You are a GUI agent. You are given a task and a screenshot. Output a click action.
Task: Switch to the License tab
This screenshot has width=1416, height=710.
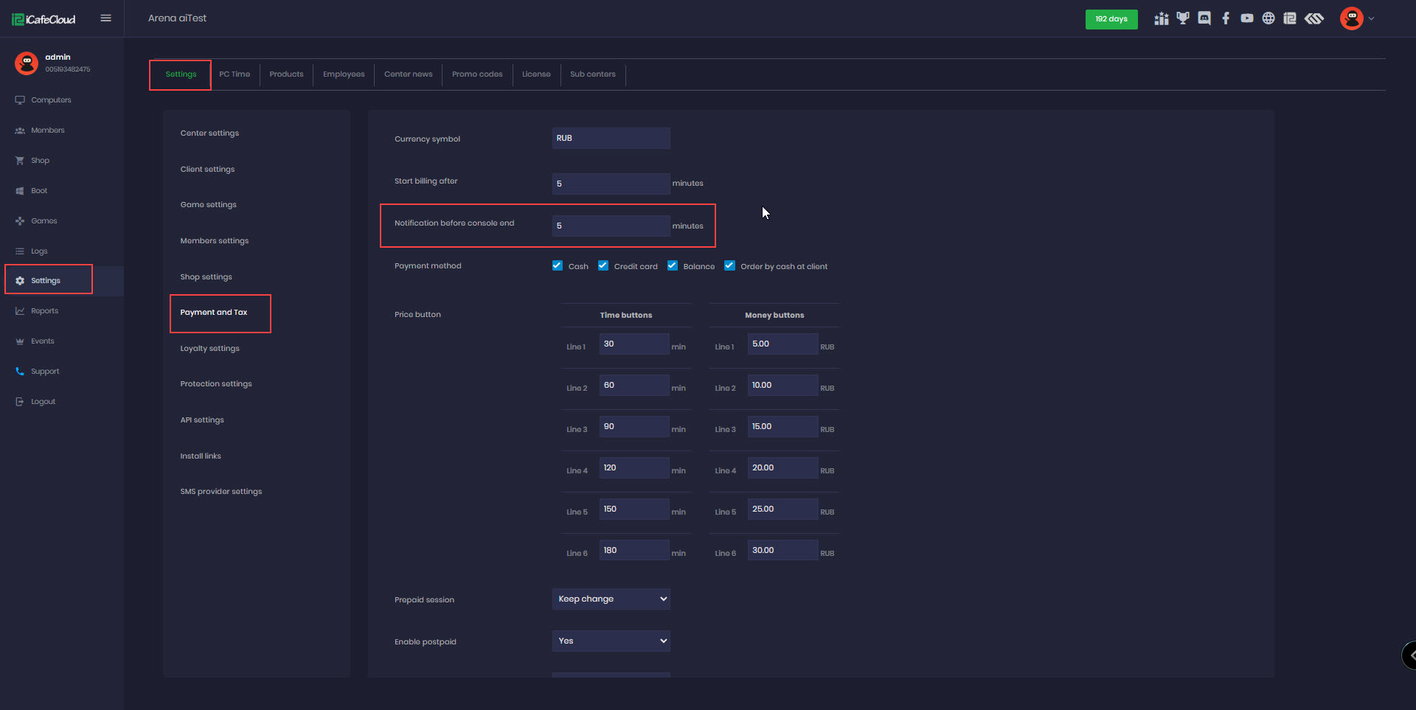pyautogui.click(x=536, y=74)
